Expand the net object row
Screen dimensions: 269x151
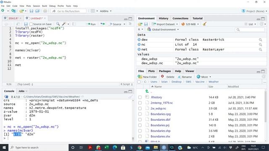(139, 49)
